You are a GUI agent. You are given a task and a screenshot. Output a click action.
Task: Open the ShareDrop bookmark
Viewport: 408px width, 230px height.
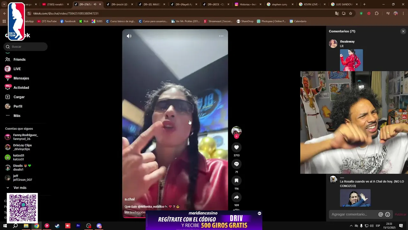tap(245, 21)
